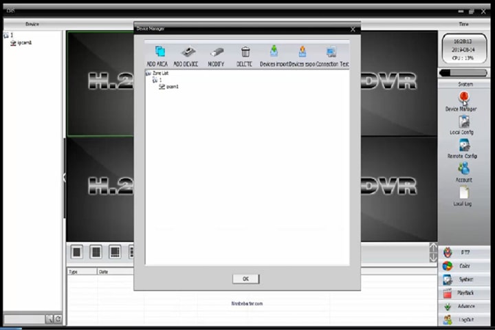Click the DELETE trash icon
Image resolution: width=495 pixels, height=330 pixels.
245,52
